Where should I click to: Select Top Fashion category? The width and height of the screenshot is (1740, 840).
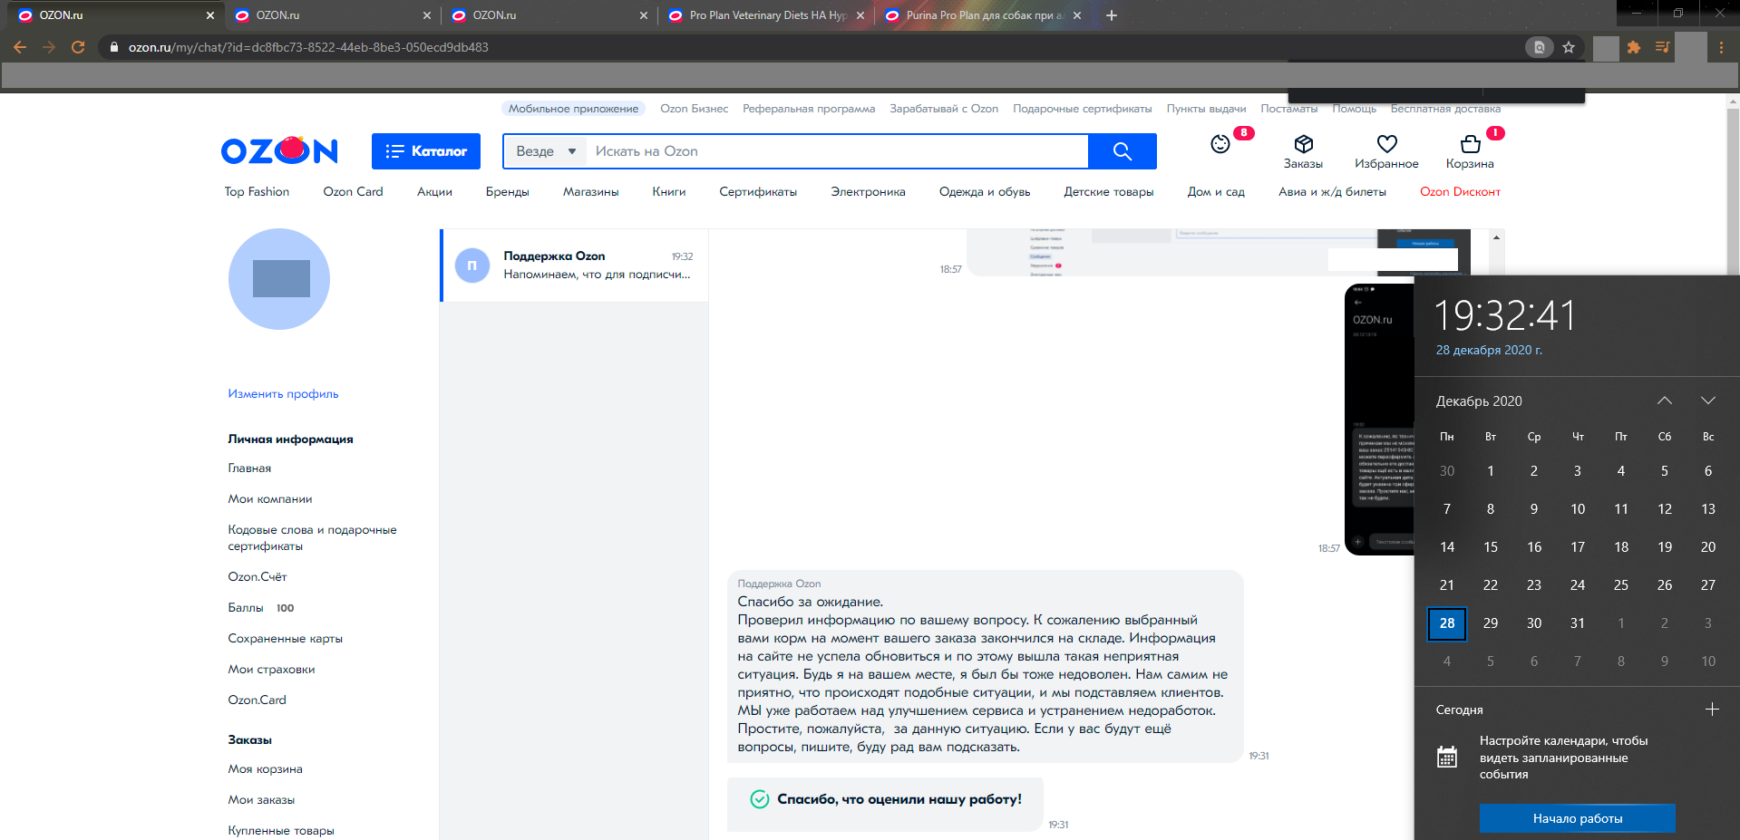(257, 191)
